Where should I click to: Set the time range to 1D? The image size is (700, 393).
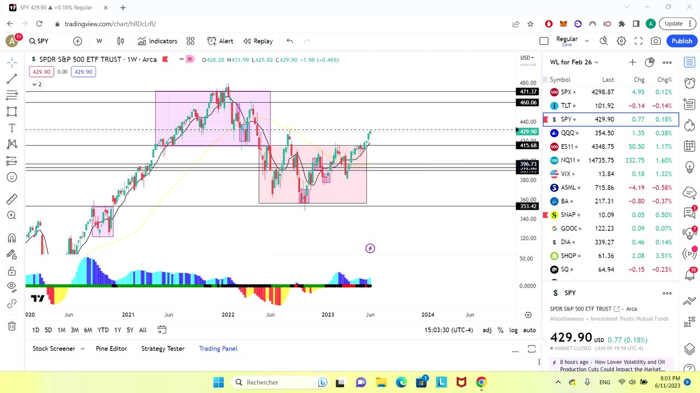point(36,330)
